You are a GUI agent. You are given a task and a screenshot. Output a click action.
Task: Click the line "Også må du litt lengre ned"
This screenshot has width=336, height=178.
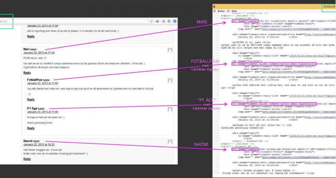pyautogui.click(x=46, y=67)
